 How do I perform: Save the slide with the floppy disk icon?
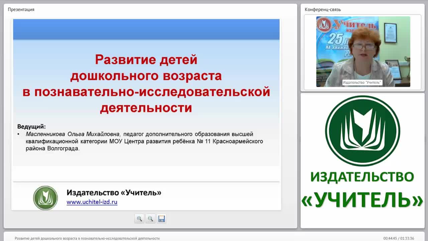(x=162, y=219)
